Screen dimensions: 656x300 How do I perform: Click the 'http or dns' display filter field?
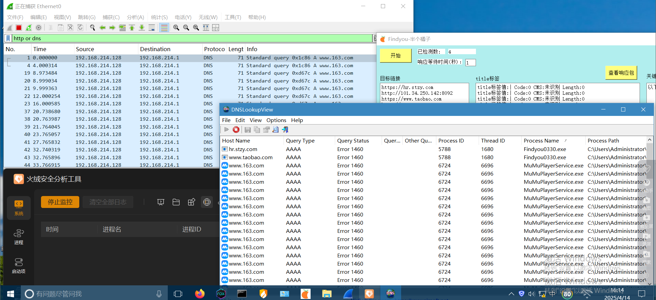(192, 38)
